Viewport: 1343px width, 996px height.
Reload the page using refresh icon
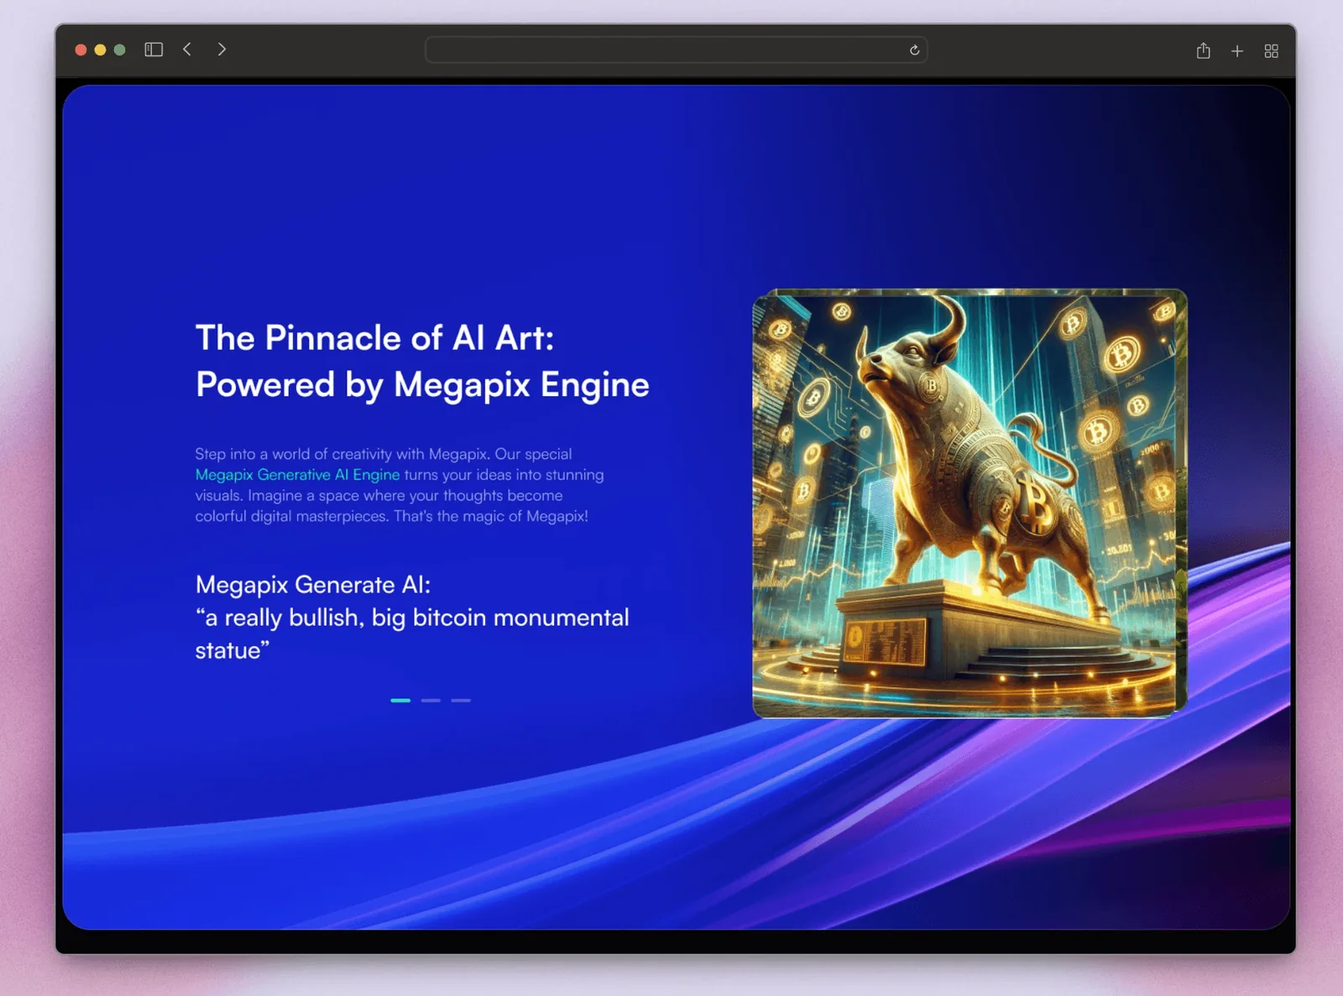[914, 50]
